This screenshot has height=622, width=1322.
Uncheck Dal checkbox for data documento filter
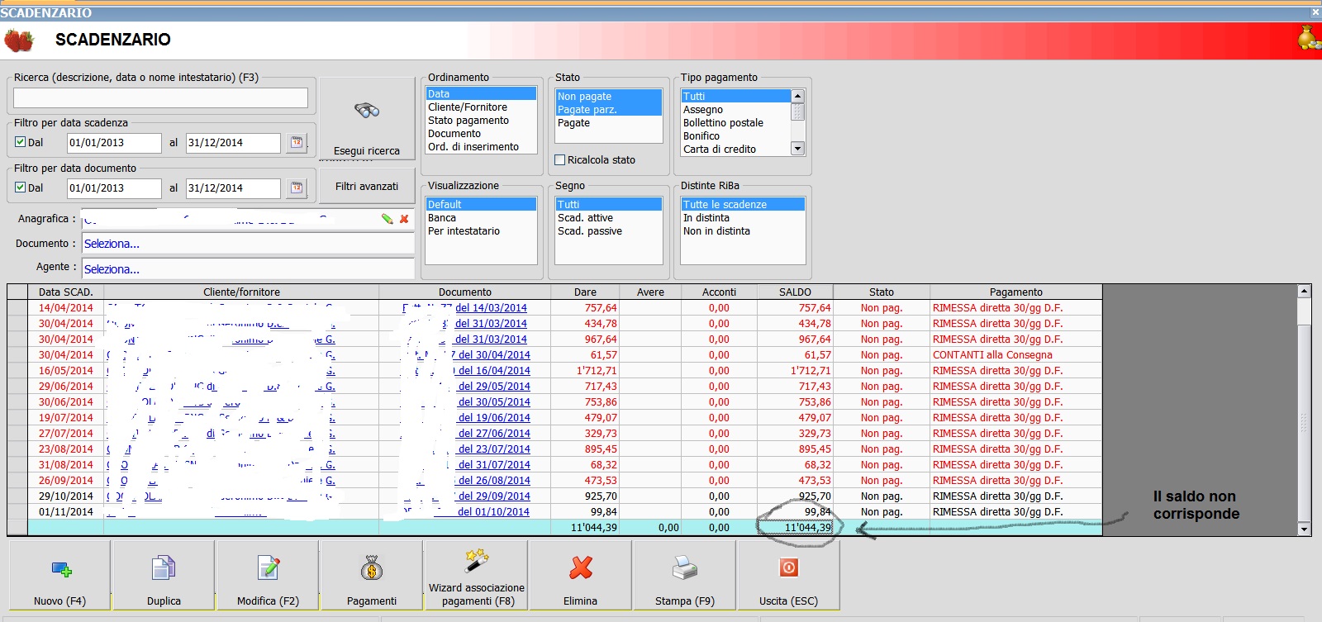coord(21,188)
